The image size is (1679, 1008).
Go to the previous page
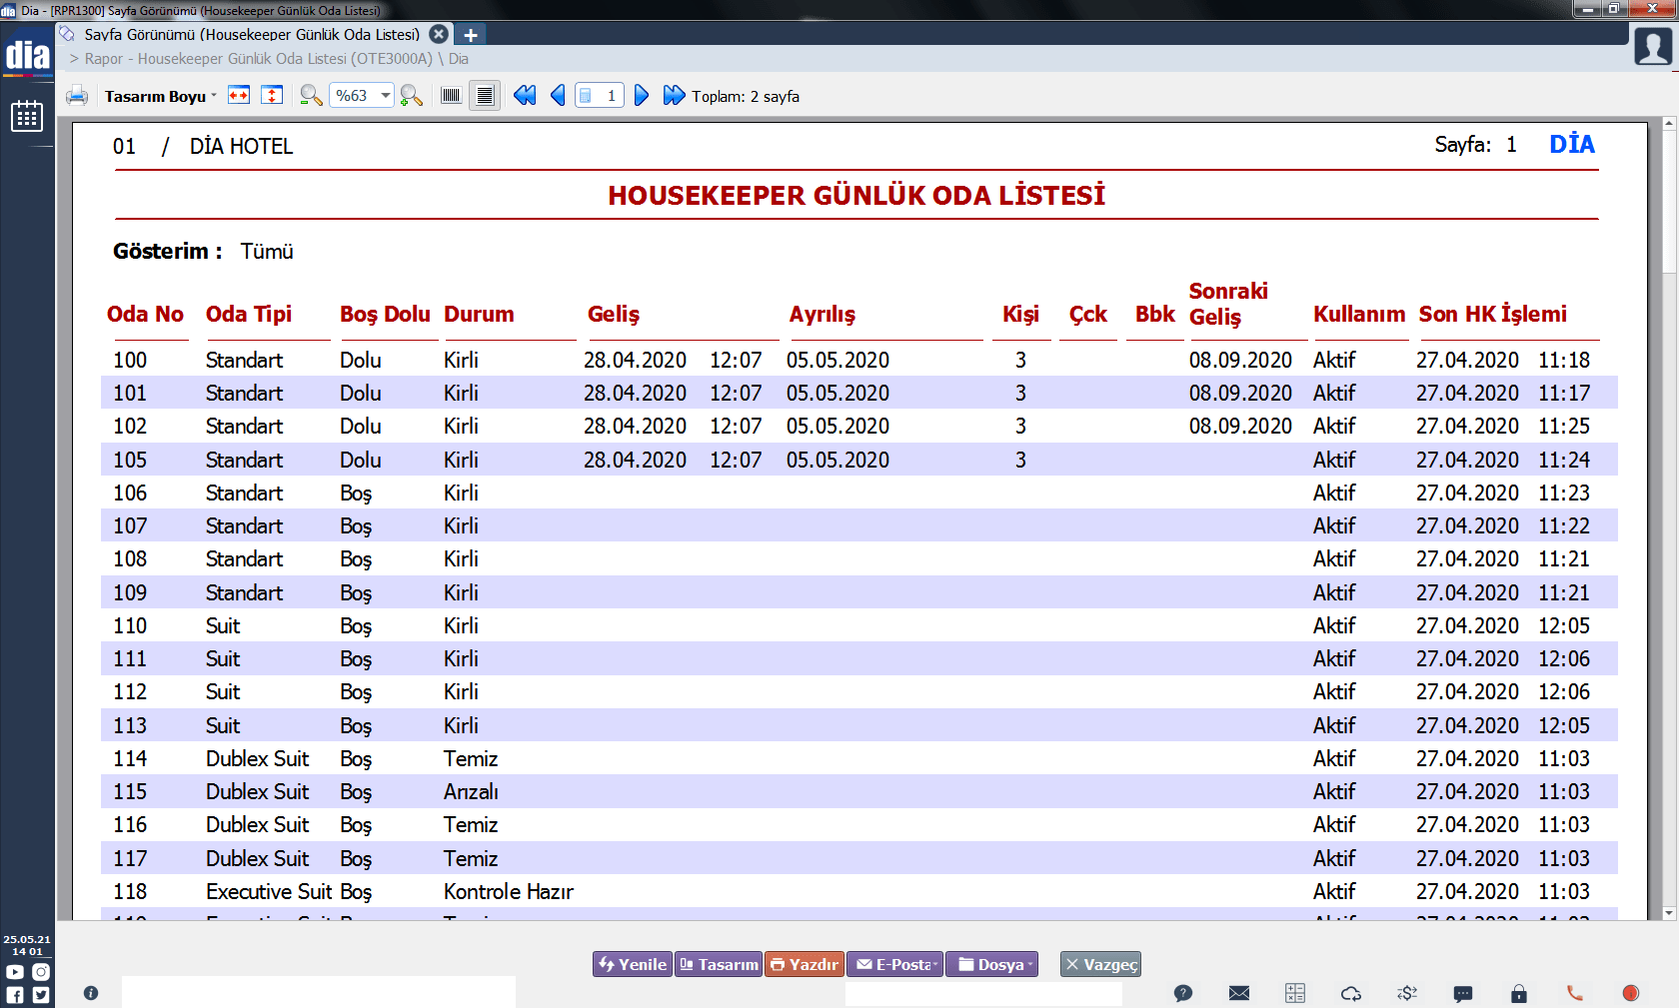(558, 96)
